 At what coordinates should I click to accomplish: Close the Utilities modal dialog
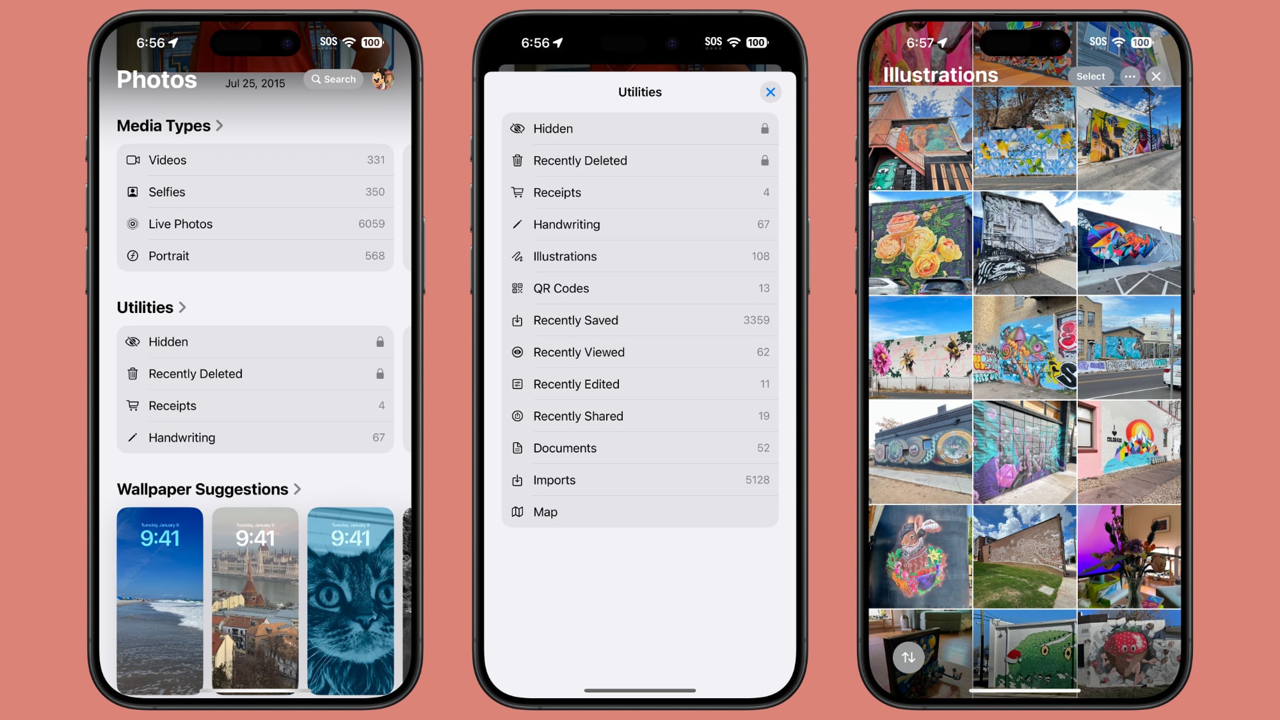click(771, 92)
